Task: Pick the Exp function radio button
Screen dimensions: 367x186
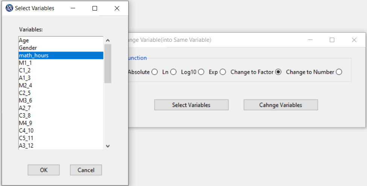Action: (223, 72)
